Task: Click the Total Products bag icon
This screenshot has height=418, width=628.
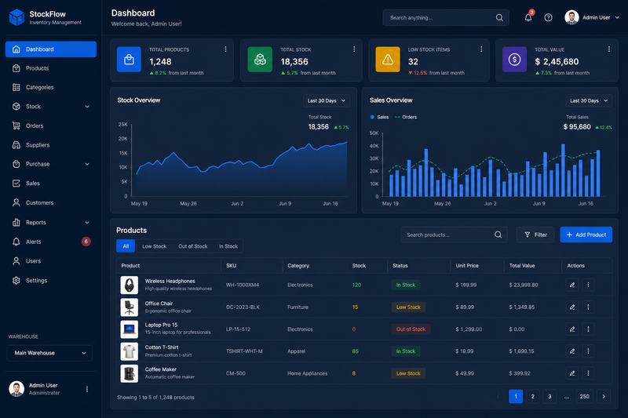Action: (129, 60)
